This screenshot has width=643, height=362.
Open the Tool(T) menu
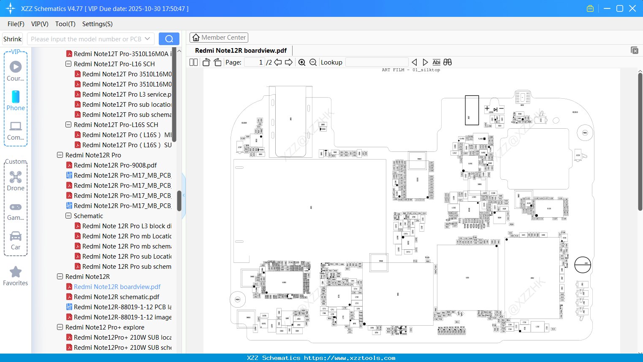pos(65,24)
